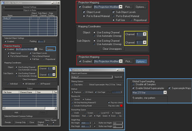Enable the Crop Alpha checkbox
The width and height of the screenshot is (192, 131).
(x=72, y=84)
